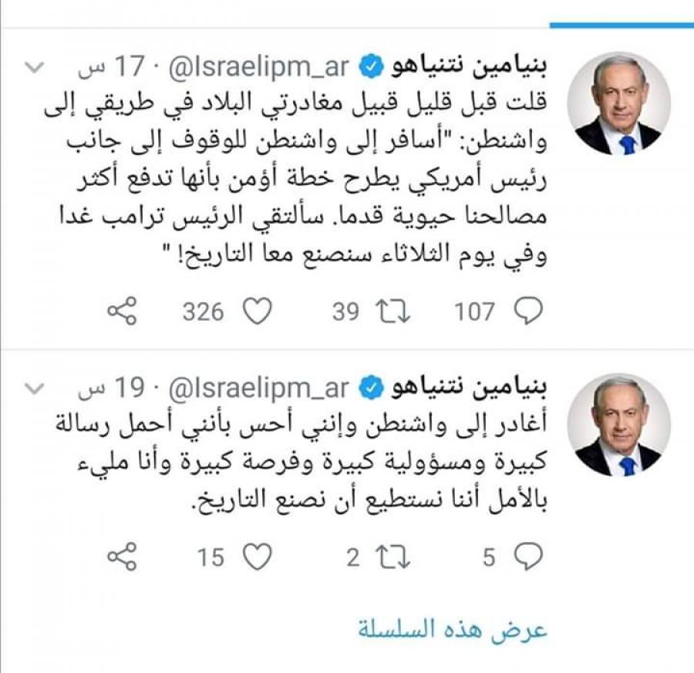Retweet the first tweet with 39 retweets
694x673 pixels.
tap(393, 311)
